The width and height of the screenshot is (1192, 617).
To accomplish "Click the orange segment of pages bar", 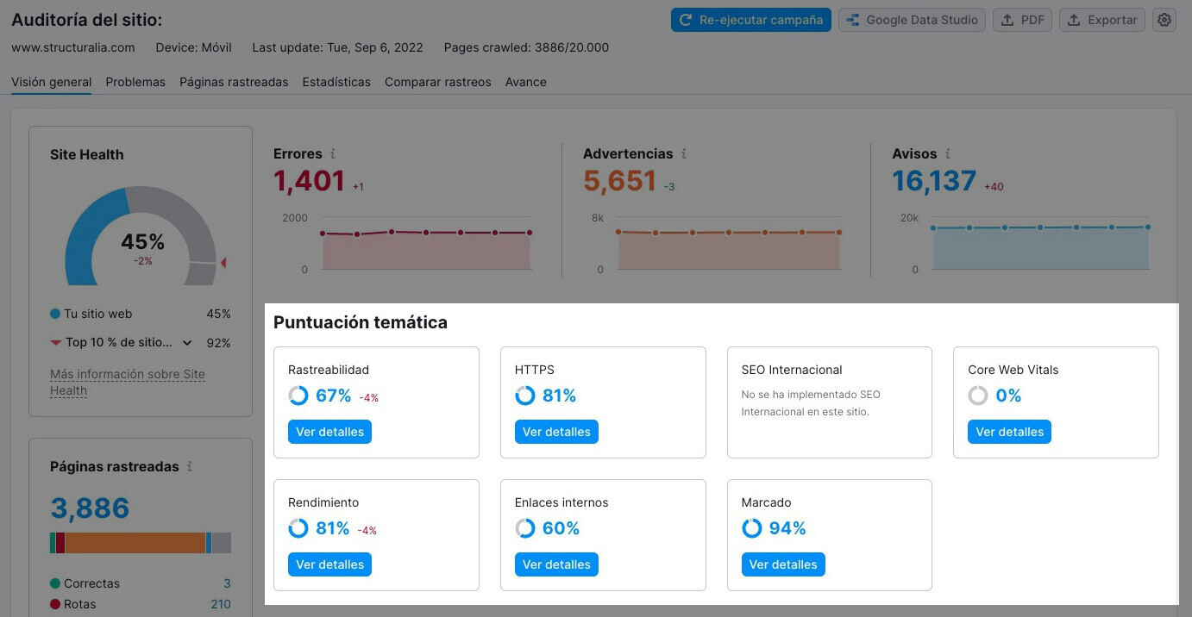I will pyautogui.click(x=135, y=543).
